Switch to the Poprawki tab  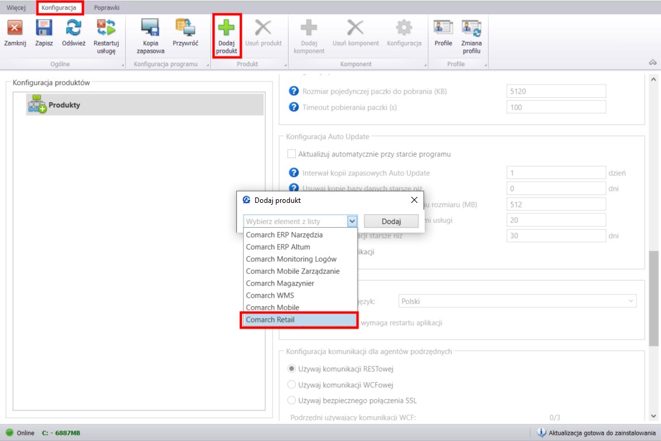(107, 7)
